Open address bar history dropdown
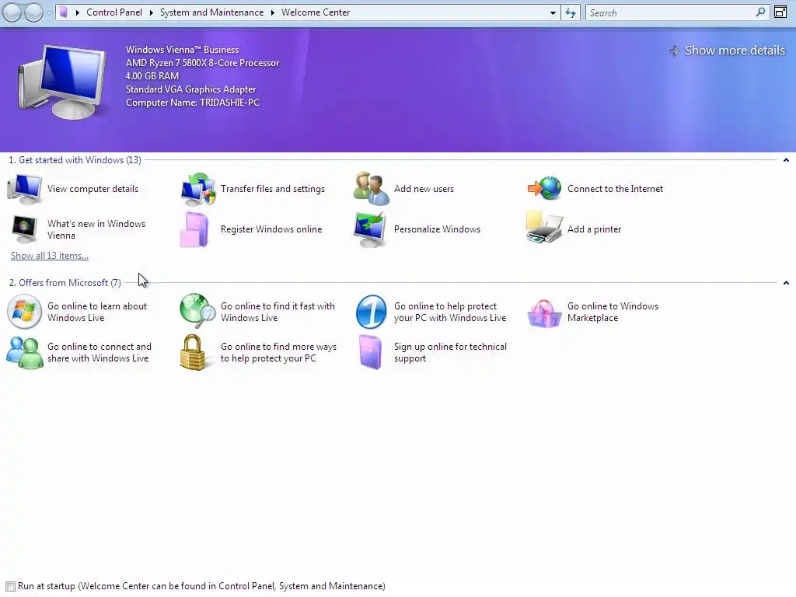The height and width of the screenshot is (597, 796). (x=553, y=12)
